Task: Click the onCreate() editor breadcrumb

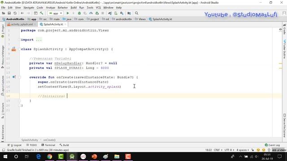Action: 49,140
